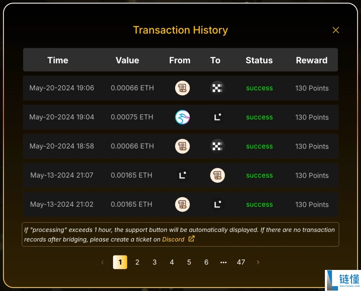Image resolution: width=361 pixels, height=291 pixels.
Task: Click "130 Points" reward in 19:04 row
Action: pos(312,117)
